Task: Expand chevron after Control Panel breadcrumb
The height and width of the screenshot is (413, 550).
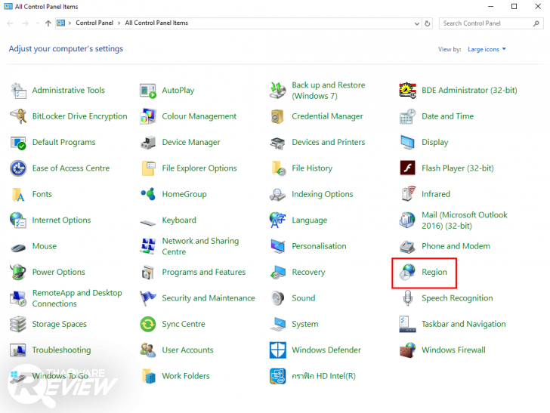Action: (x=119, y=23)
